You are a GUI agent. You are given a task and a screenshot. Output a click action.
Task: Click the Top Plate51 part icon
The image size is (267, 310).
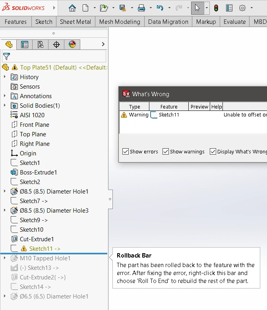point(5,68)
